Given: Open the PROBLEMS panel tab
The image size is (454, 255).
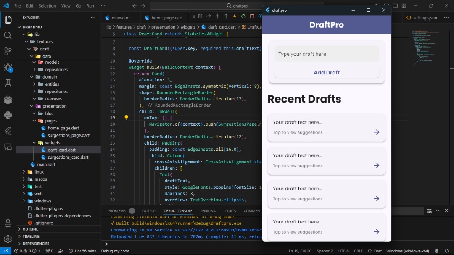Looking at the screenshot, I should coord(116,211).
